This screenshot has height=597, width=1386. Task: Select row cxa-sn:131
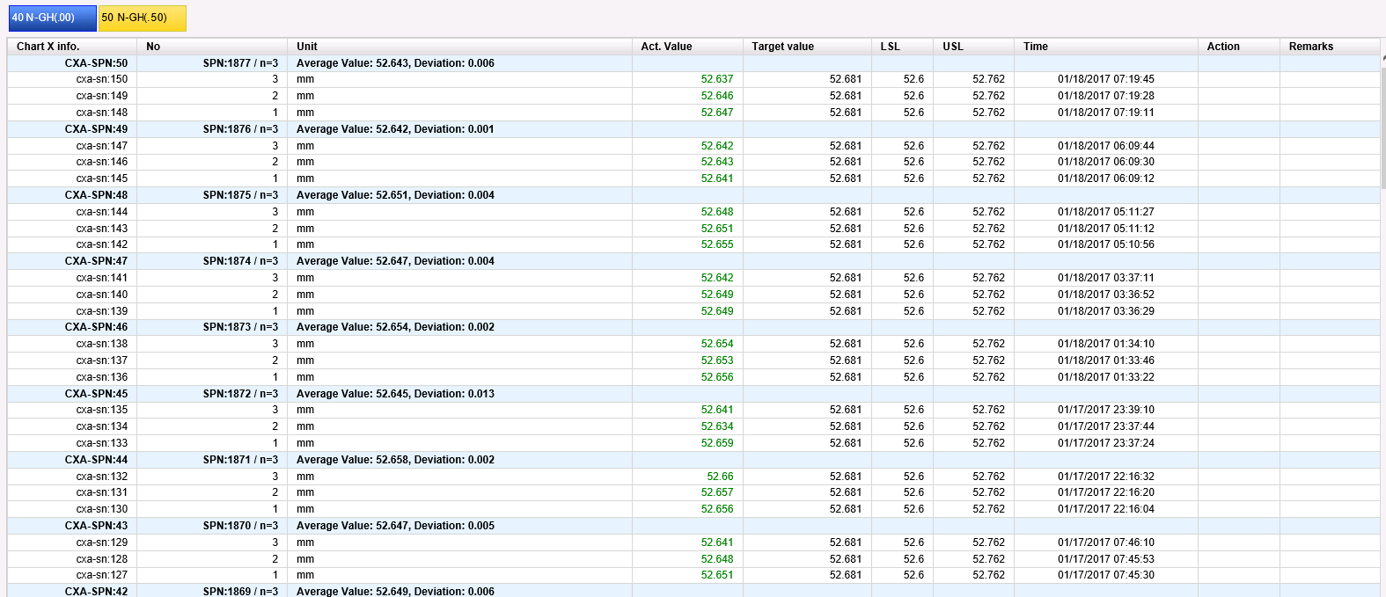click(x=693, y=492)
